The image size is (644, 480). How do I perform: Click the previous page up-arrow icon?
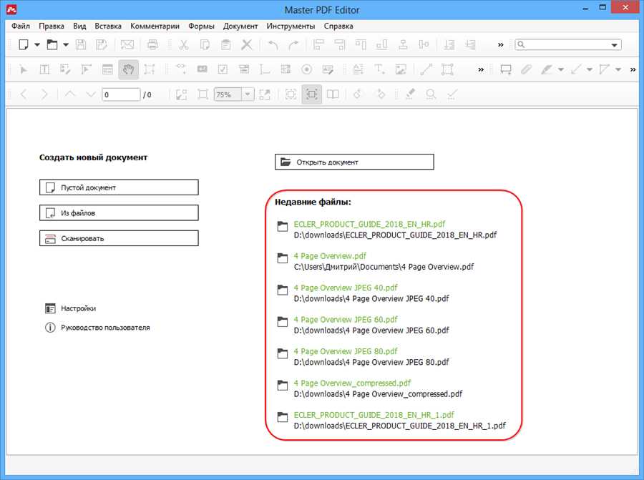click(70, 94)
